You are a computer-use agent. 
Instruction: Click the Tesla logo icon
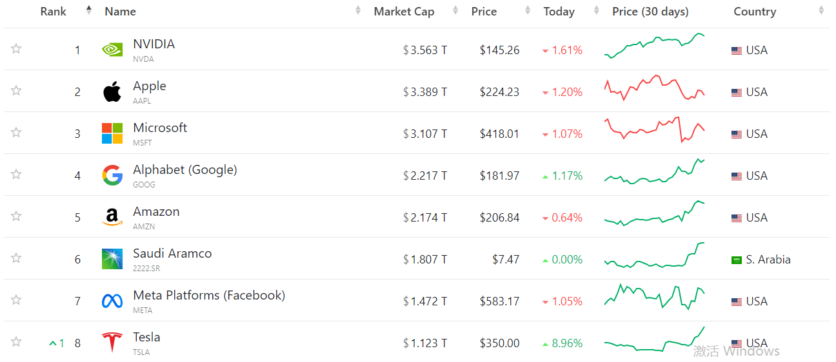pyautogui.click(x=112, y=342)
